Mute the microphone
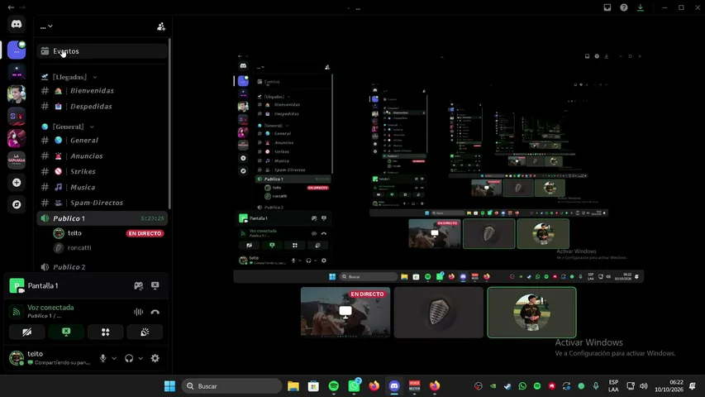Image resolution: width=705 pixels, height=397 pixels. [x=103, y=358]
